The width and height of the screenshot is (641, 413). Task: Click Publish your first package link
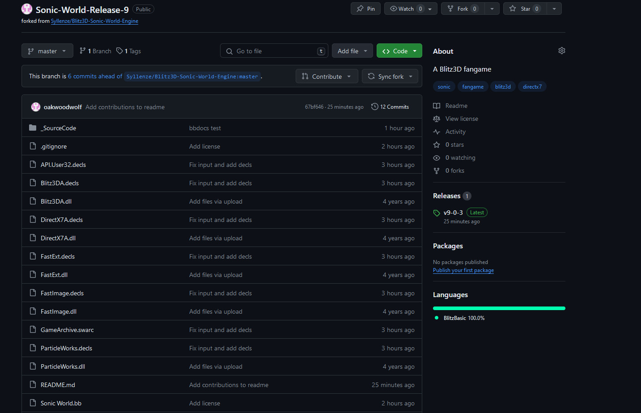tap(463, 270)
